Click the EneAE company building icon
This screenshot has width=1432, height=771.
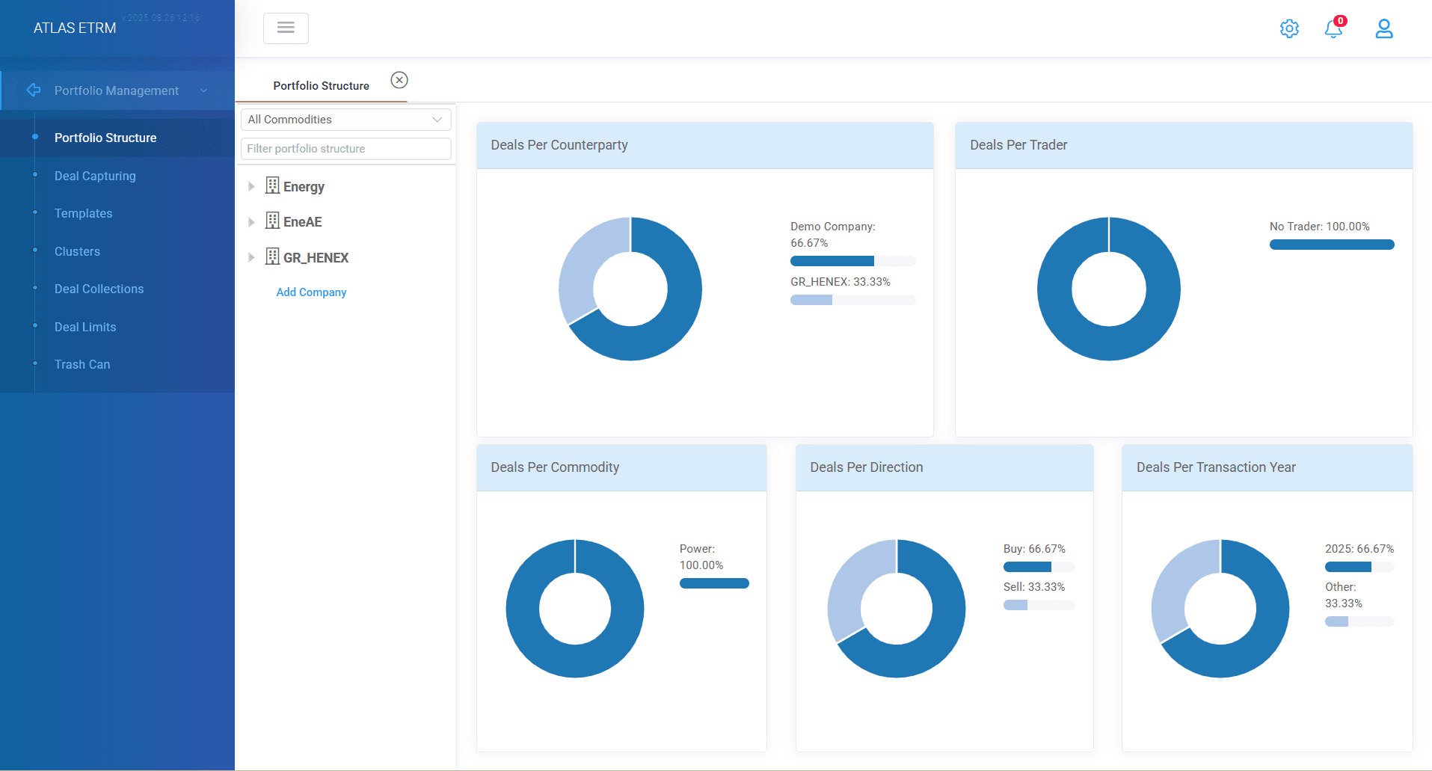(x=272, y=221)
